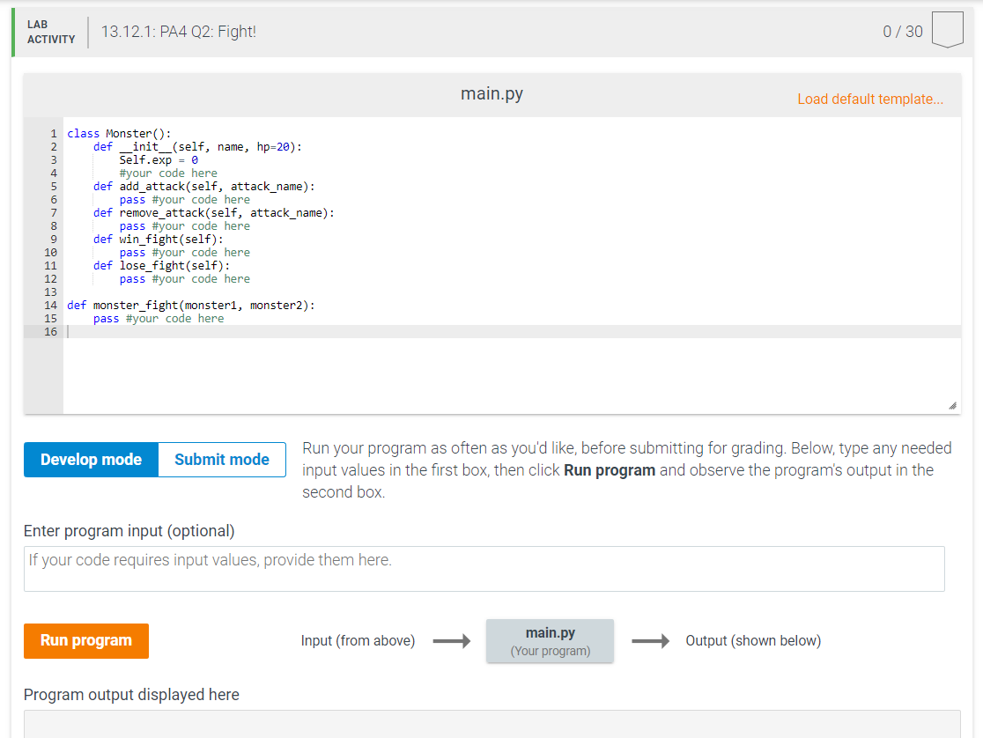Switch to Submit mode
Image resolution: width=983 pixels, height=738 pixels.
point(221,459)
